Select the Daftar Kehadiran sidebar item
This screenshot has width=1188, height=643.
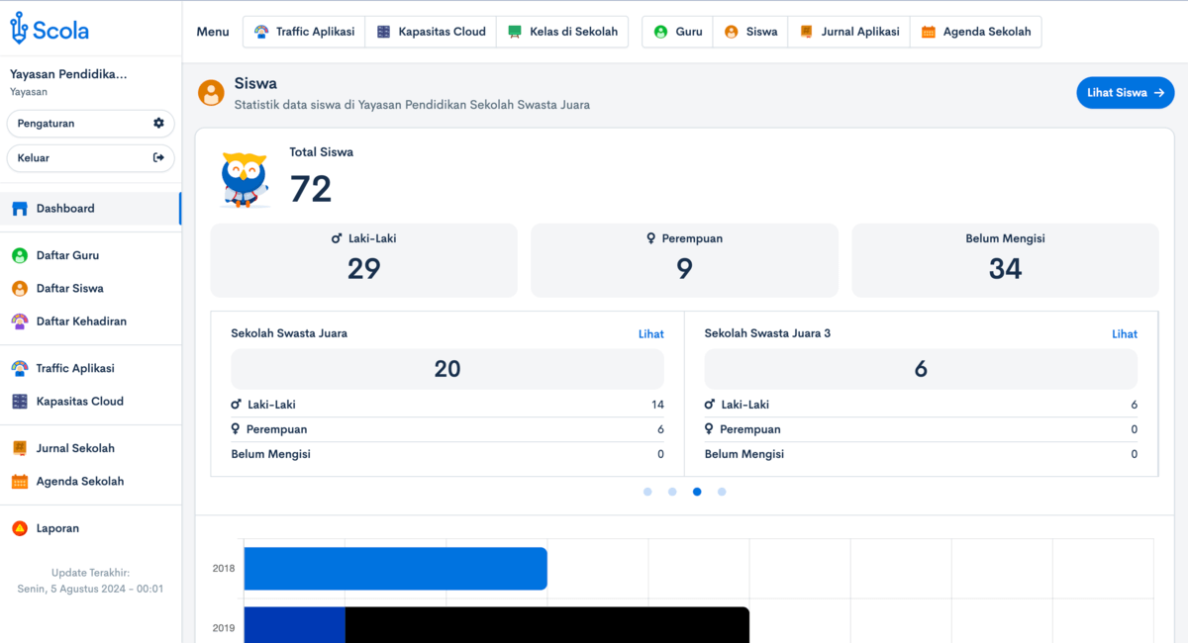81,321
